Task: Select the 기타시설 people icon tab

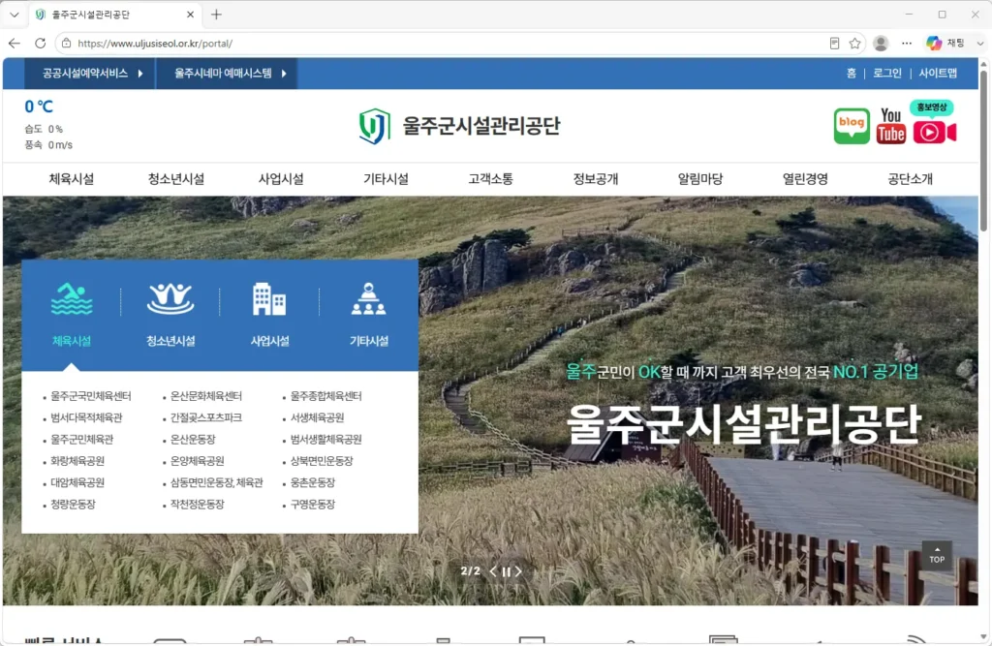Action: coord(369,315)
